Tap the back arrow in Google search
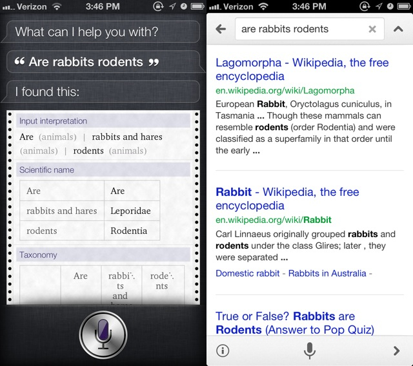413x366 pixels. point(221,28)
